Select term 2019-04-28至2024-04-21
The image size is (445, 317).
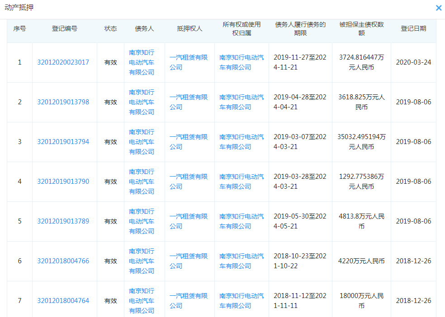click(x=300, y=102)
